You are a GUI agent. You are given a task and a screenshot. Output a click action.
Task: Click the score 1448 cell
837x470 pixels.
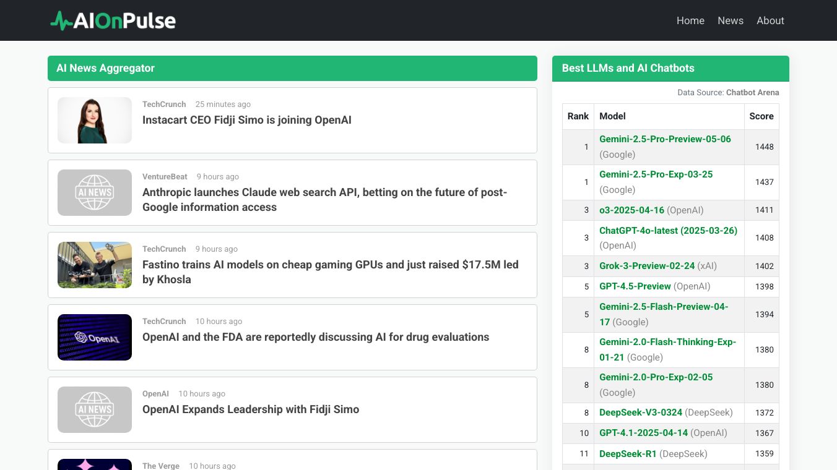coord(761,147)
